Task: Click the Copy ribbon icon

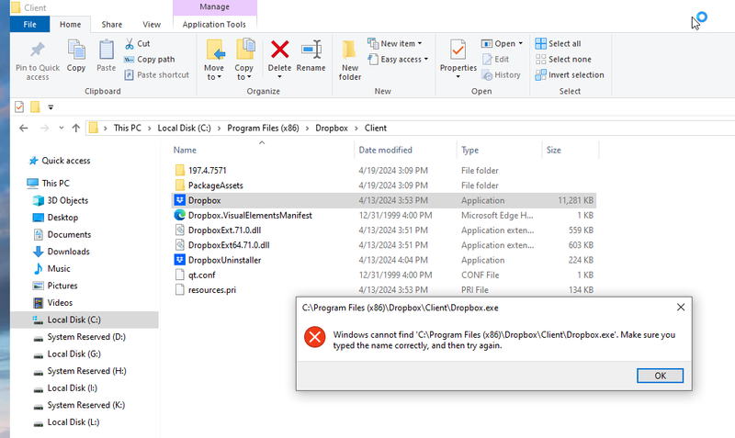Action: [76, 50]
